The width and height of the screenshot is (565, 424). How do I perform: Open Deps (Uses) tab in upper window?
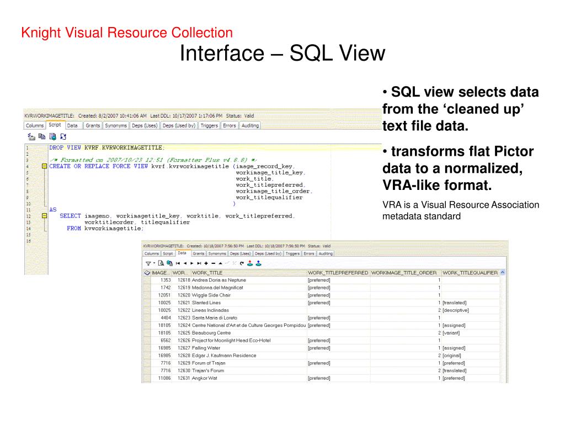click(x=145, y=125)
